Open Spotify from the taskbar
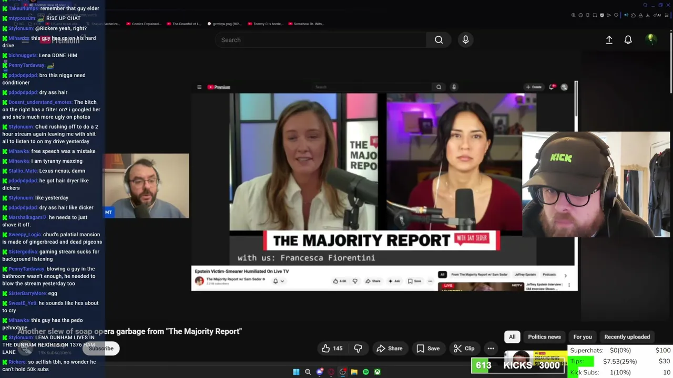673x378 pixels. [x=365, y=372]
